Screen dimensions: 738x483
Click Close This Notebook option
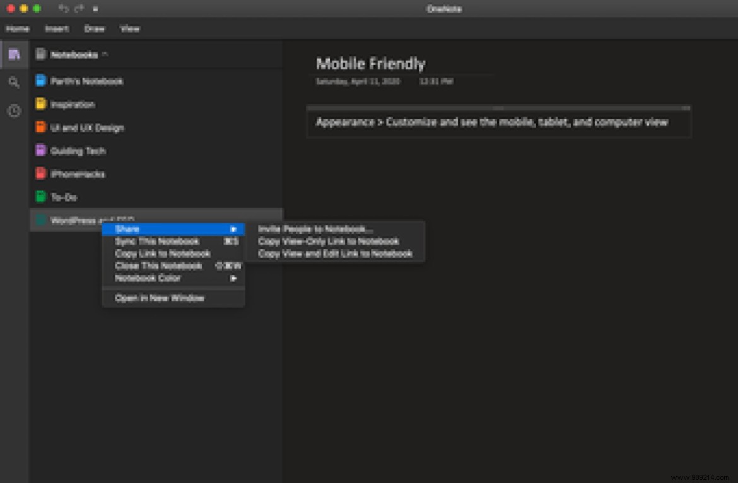click(x=158, y=265)
